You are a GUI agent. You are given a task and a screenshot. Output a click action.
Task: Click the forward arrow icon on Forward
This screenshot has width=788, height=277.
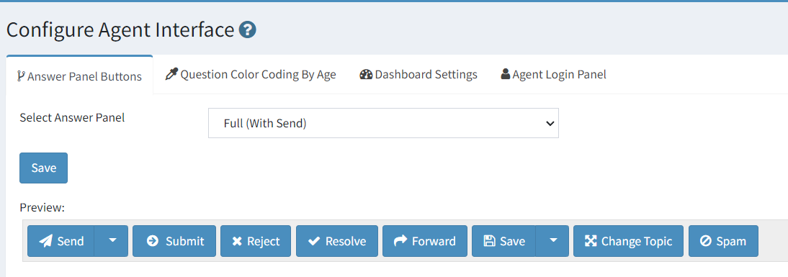400,241
